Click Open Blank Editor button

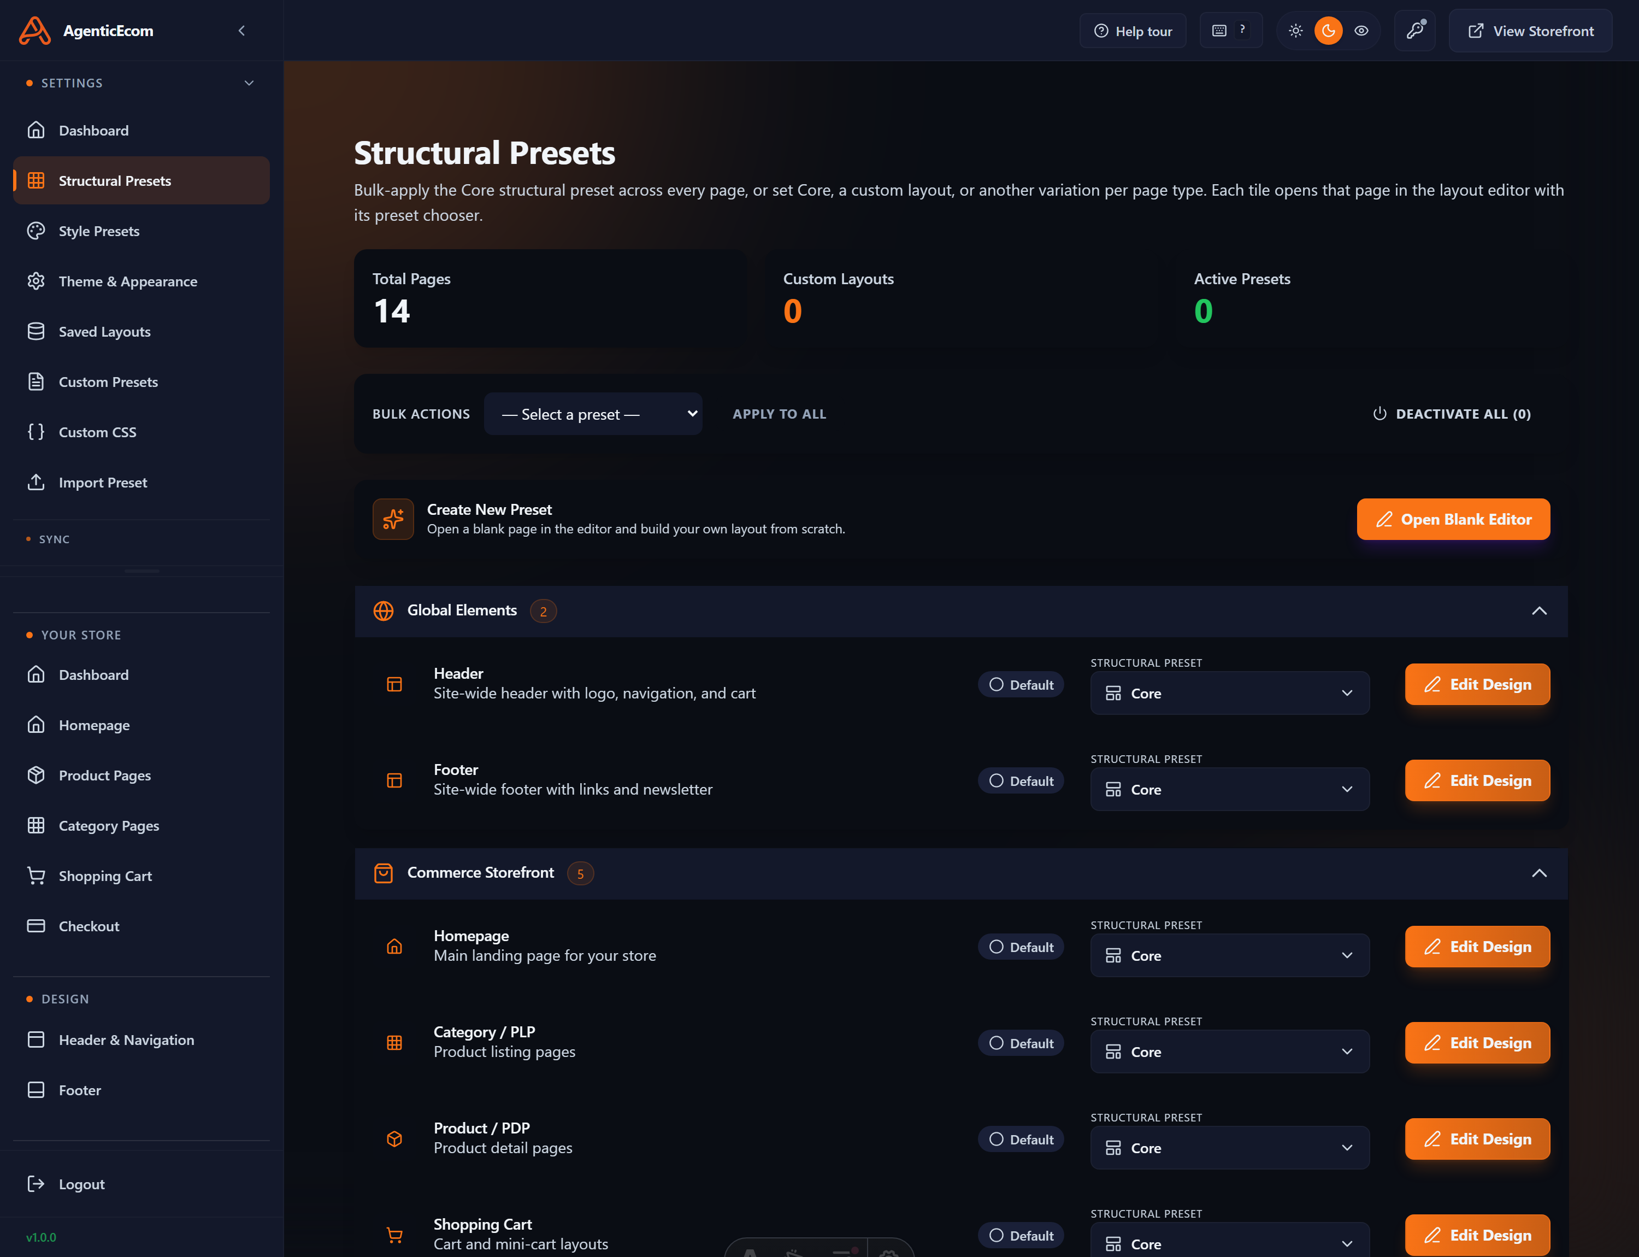coord(1453,519)
